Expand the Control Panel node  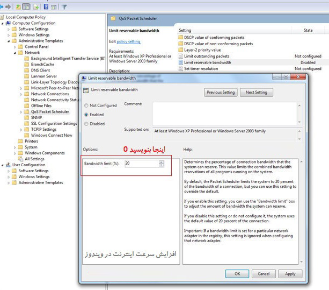[x=15, y=47]
